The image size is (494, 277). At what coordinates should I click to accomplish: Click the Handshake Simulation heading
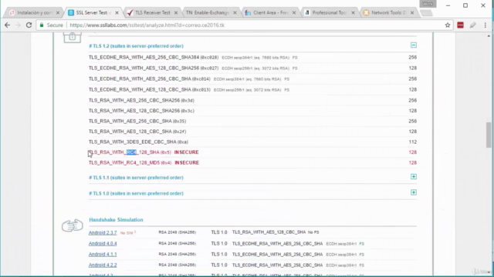[116, 220]
